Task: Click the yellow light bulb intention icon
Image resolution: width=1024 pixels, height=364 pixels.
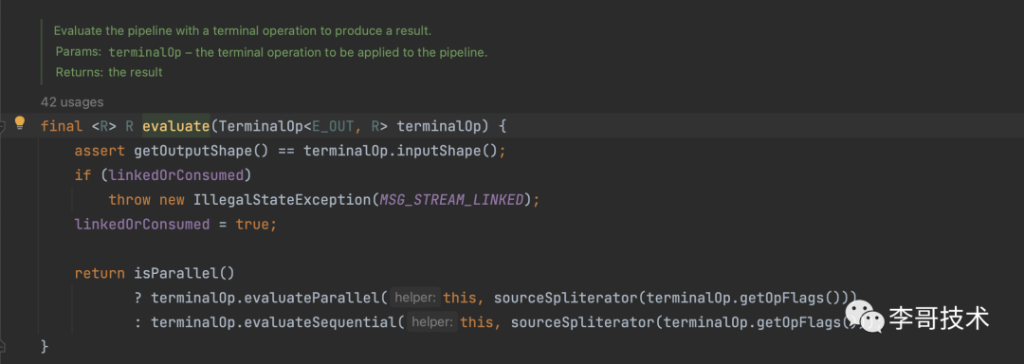Action: coord(20,122)
